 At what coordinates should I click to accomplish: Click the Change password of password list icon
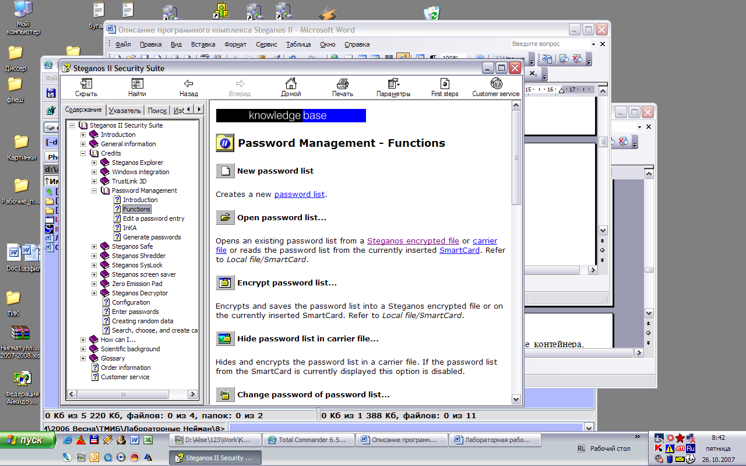225,394
